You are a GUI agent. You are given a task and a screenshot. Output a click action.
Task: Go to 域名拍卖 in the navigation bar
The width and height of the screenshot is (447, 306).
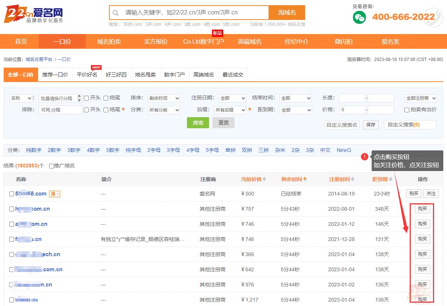pyautogui.click(x=109, y=42)
